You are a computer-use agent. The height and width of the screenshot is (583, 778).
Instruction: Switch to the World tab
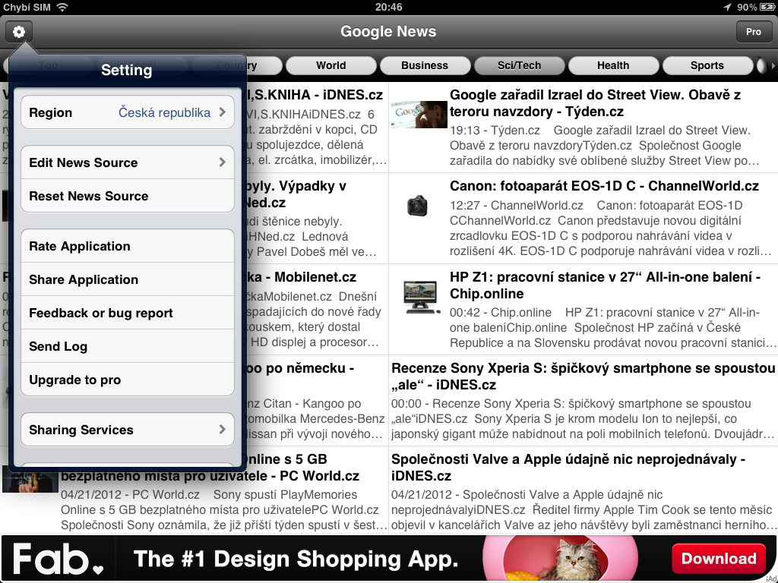click(331, 65)
